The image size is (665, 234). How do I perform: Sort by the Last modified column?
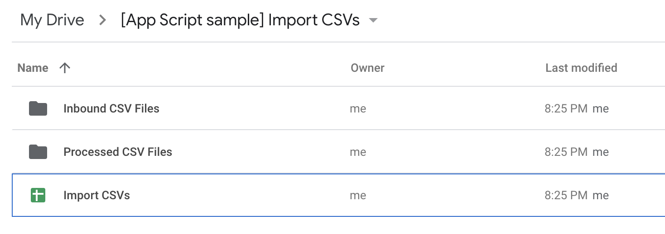click(x=581, y=68)
